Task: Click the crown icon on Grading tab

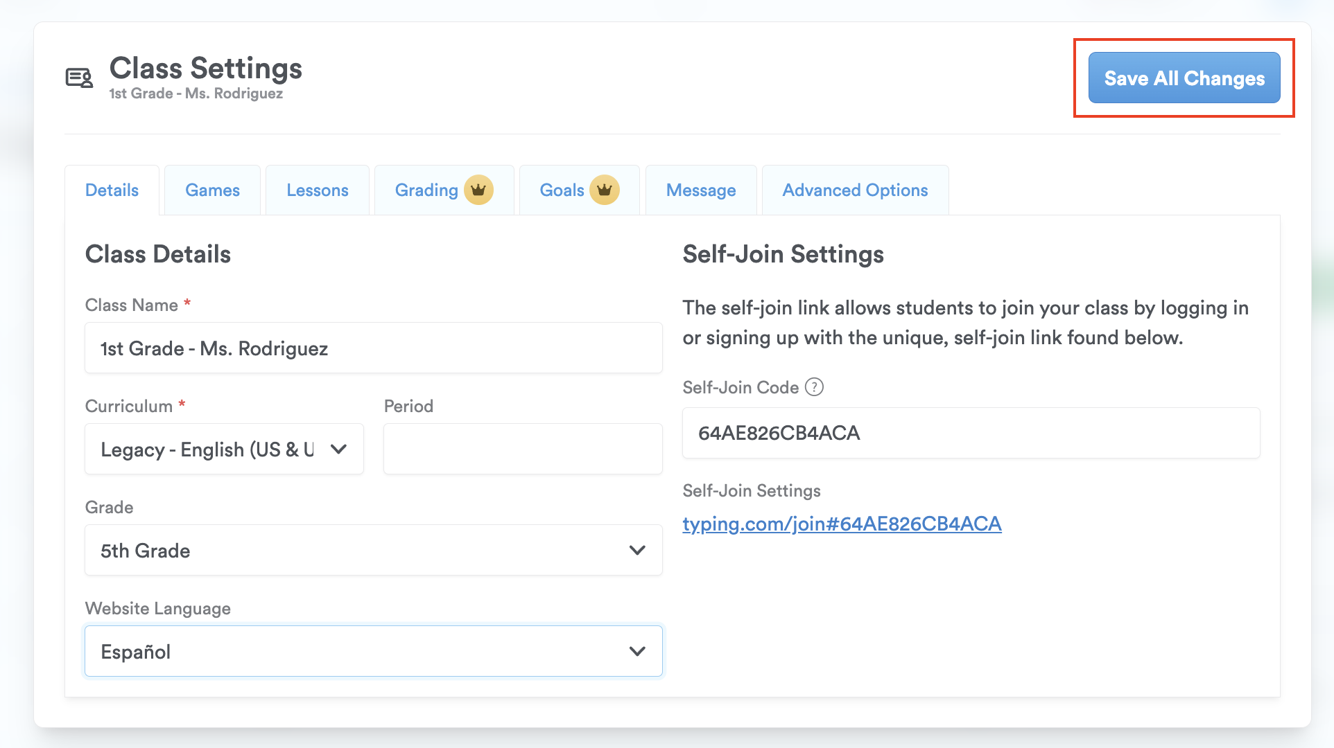Action: [478, 190]
